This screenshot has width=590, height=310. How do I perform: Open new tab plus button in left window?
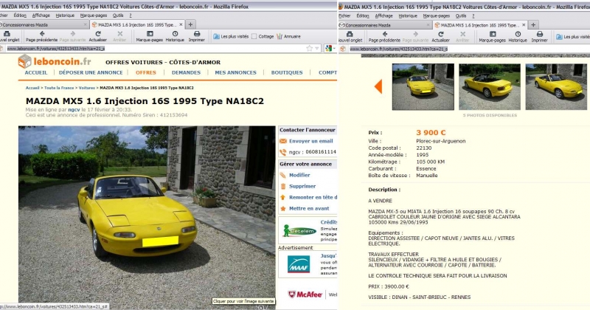191,24
